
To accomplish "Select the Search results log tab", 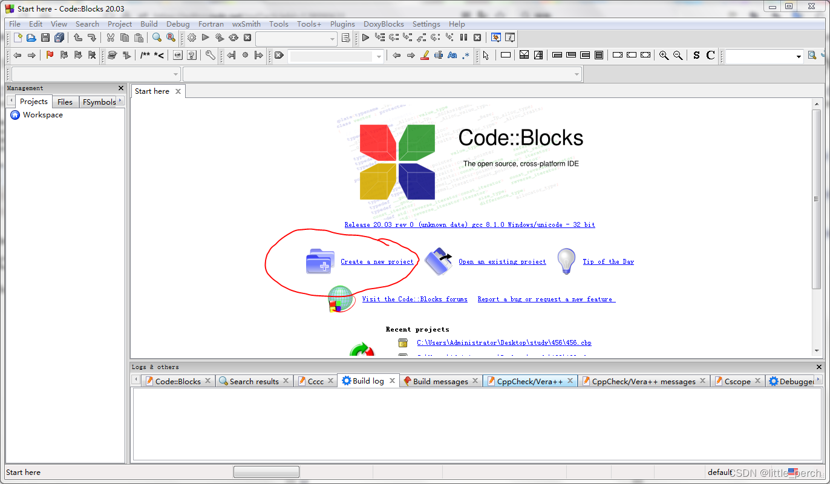I will click(x=254, y=381).
